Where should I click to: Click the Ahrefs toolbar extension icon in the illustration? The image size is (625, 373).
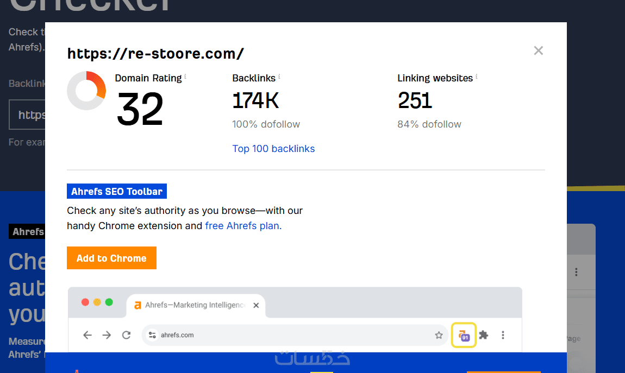pyautogui.click(x=464, y=335)
